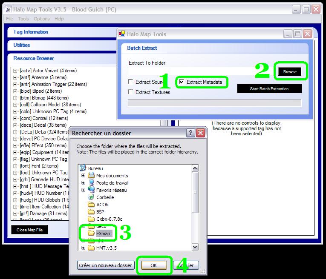Viewport: 326px width, 279px height.
Task: Expand Favoris réseau in folder tree
Action: pos(83,190)
